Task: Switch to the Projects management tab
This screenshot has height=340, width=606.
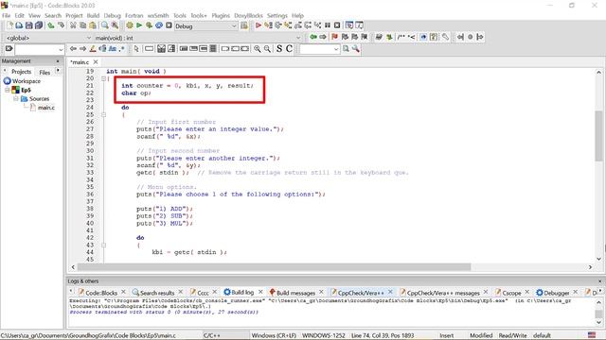Action: (21, 72)
